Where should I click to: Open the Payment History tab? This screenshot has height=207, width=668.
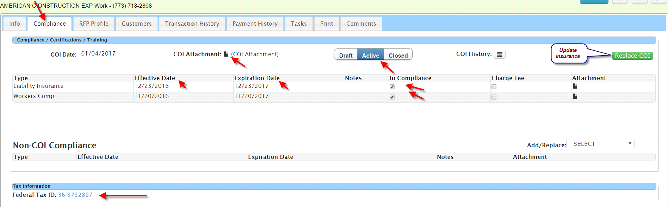click(255, 24)
